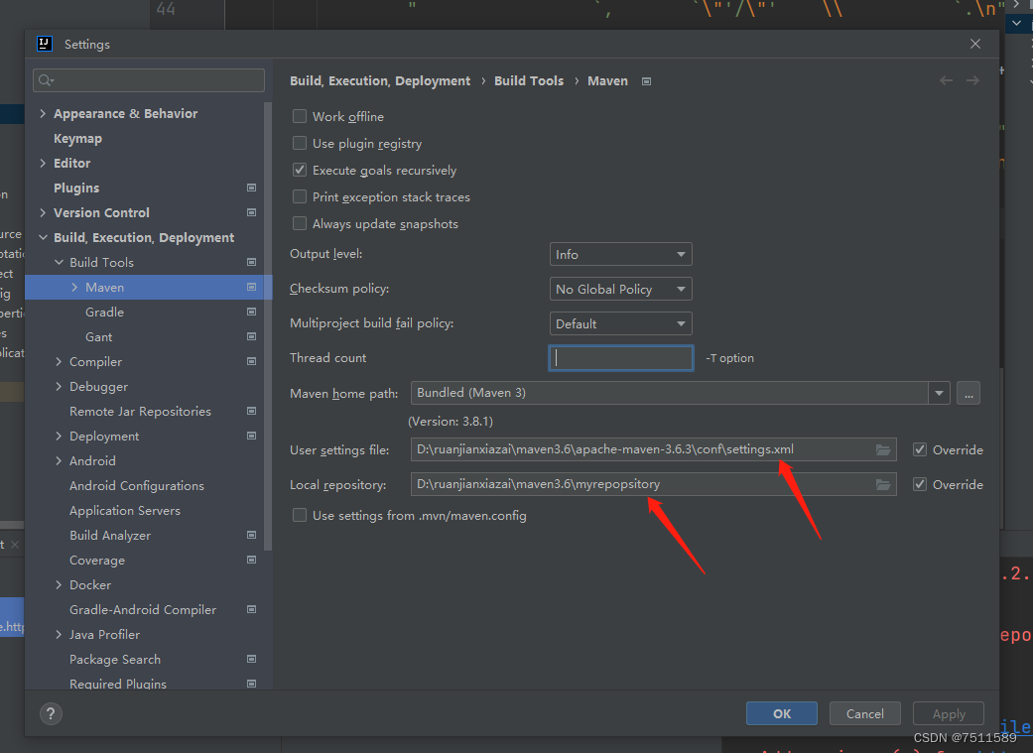Click the project-level icon beside Package Search

coord(251,659)
